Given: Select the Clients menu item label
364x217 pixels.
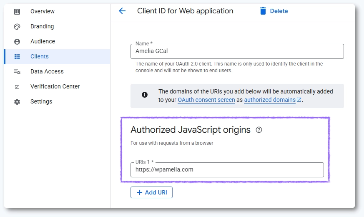Looking at the screenshot, I should click(x=40, y=57).
